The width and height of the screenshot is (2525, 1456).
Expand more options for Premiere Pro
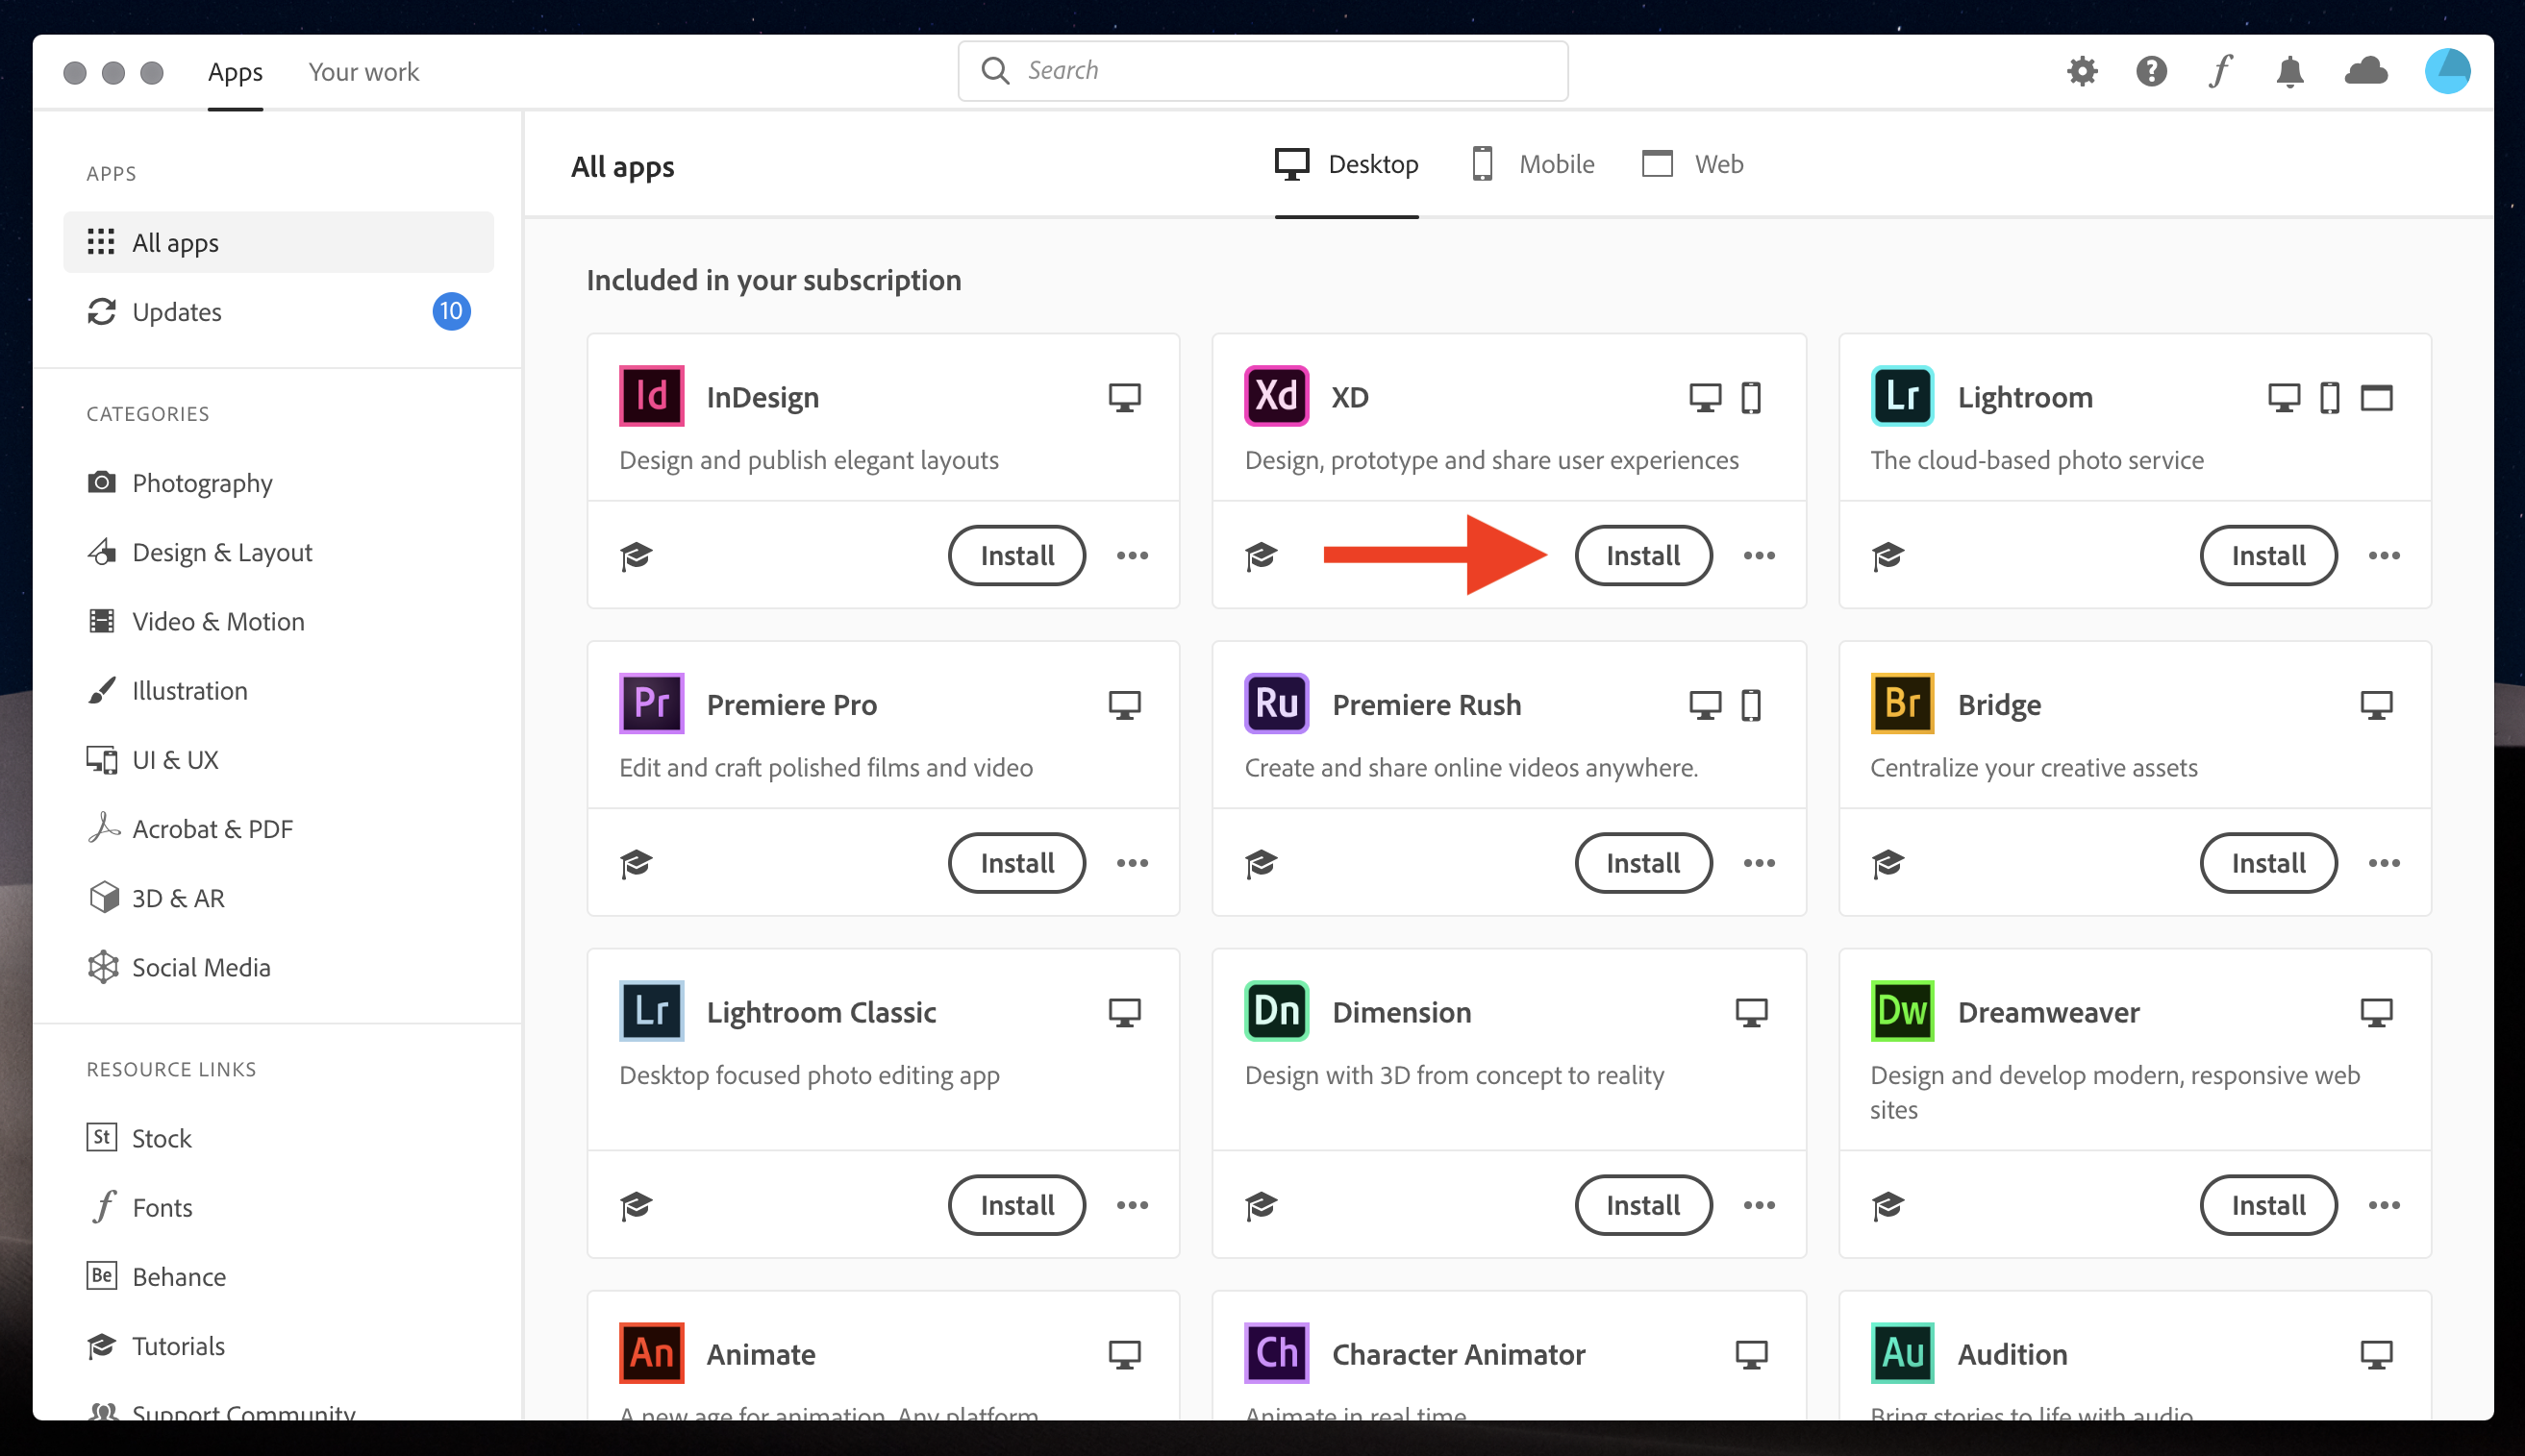point(1133,863)
